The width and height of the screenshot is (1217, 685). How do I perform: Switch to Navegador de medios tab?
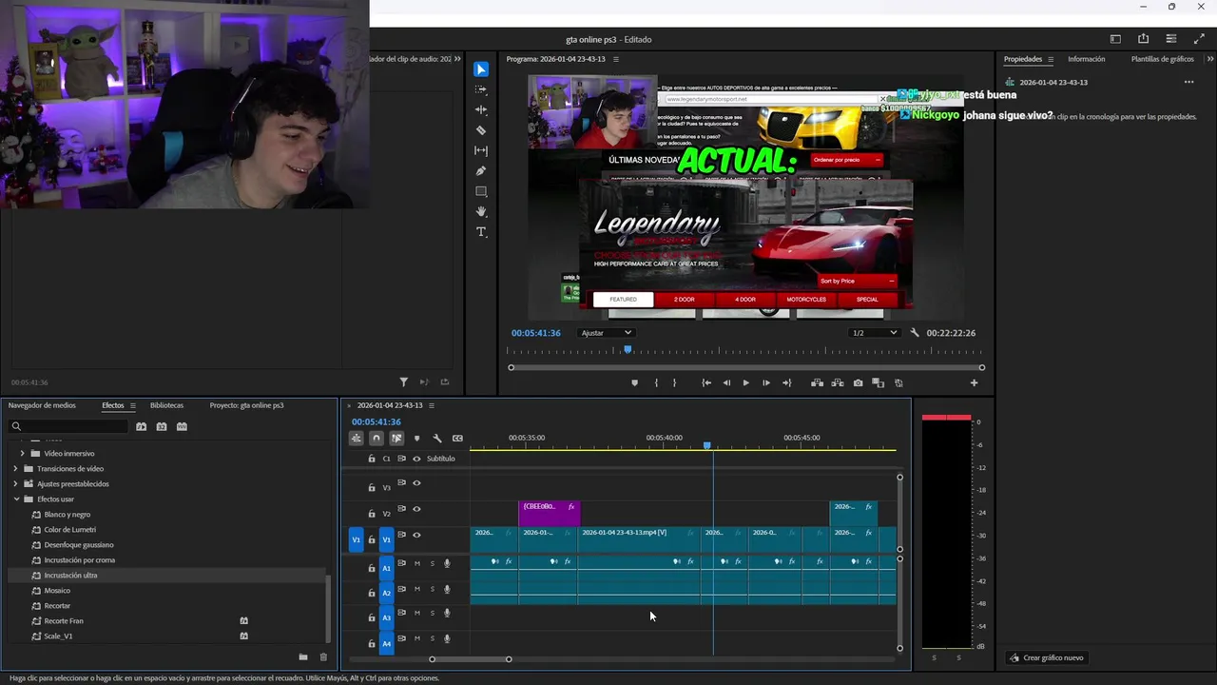pyautogui.click(x=42, y=405)
